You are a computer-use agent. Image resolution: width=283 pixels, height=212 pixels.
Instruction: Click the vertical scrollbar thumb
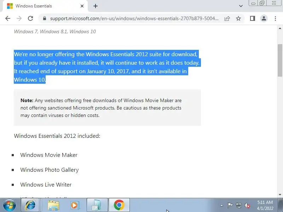280,60
